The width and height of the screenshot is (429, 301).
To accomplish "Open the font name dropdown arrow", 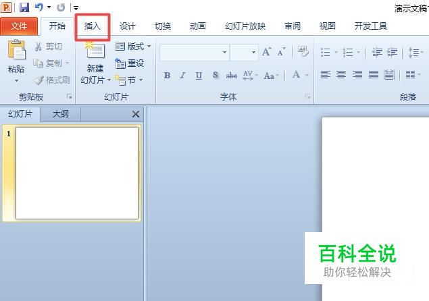I will click(x=224, y=52).
